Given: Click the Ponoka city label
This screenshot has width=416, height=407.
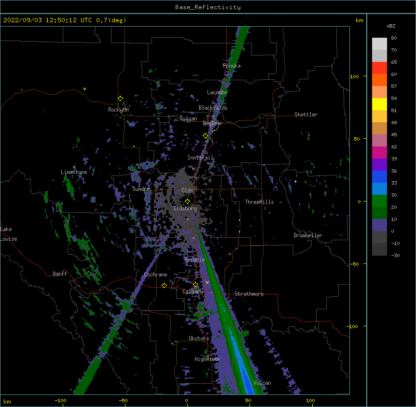Looking at the screenshot, I should 232,66.
